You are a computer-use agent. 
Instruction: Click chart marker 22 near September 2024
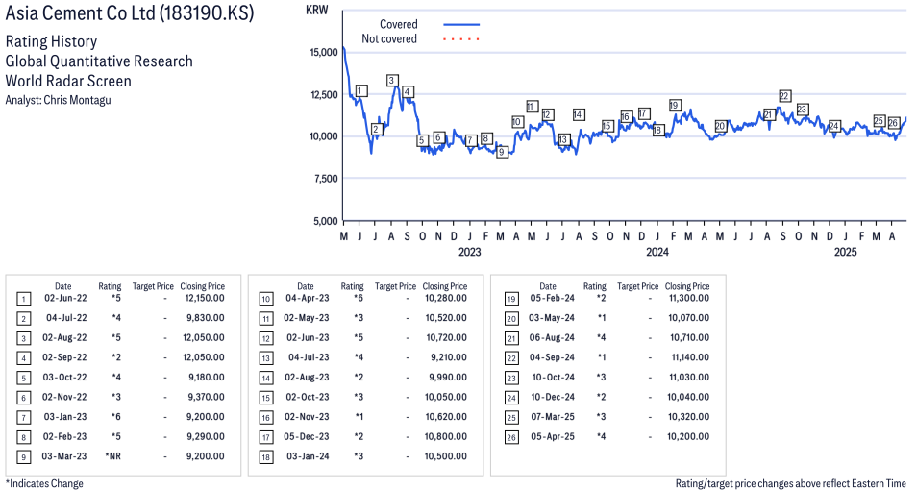(784, 96)
